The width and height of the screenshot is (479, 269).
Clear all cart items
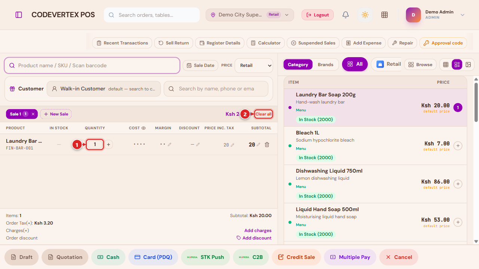[x=263, y=114]
